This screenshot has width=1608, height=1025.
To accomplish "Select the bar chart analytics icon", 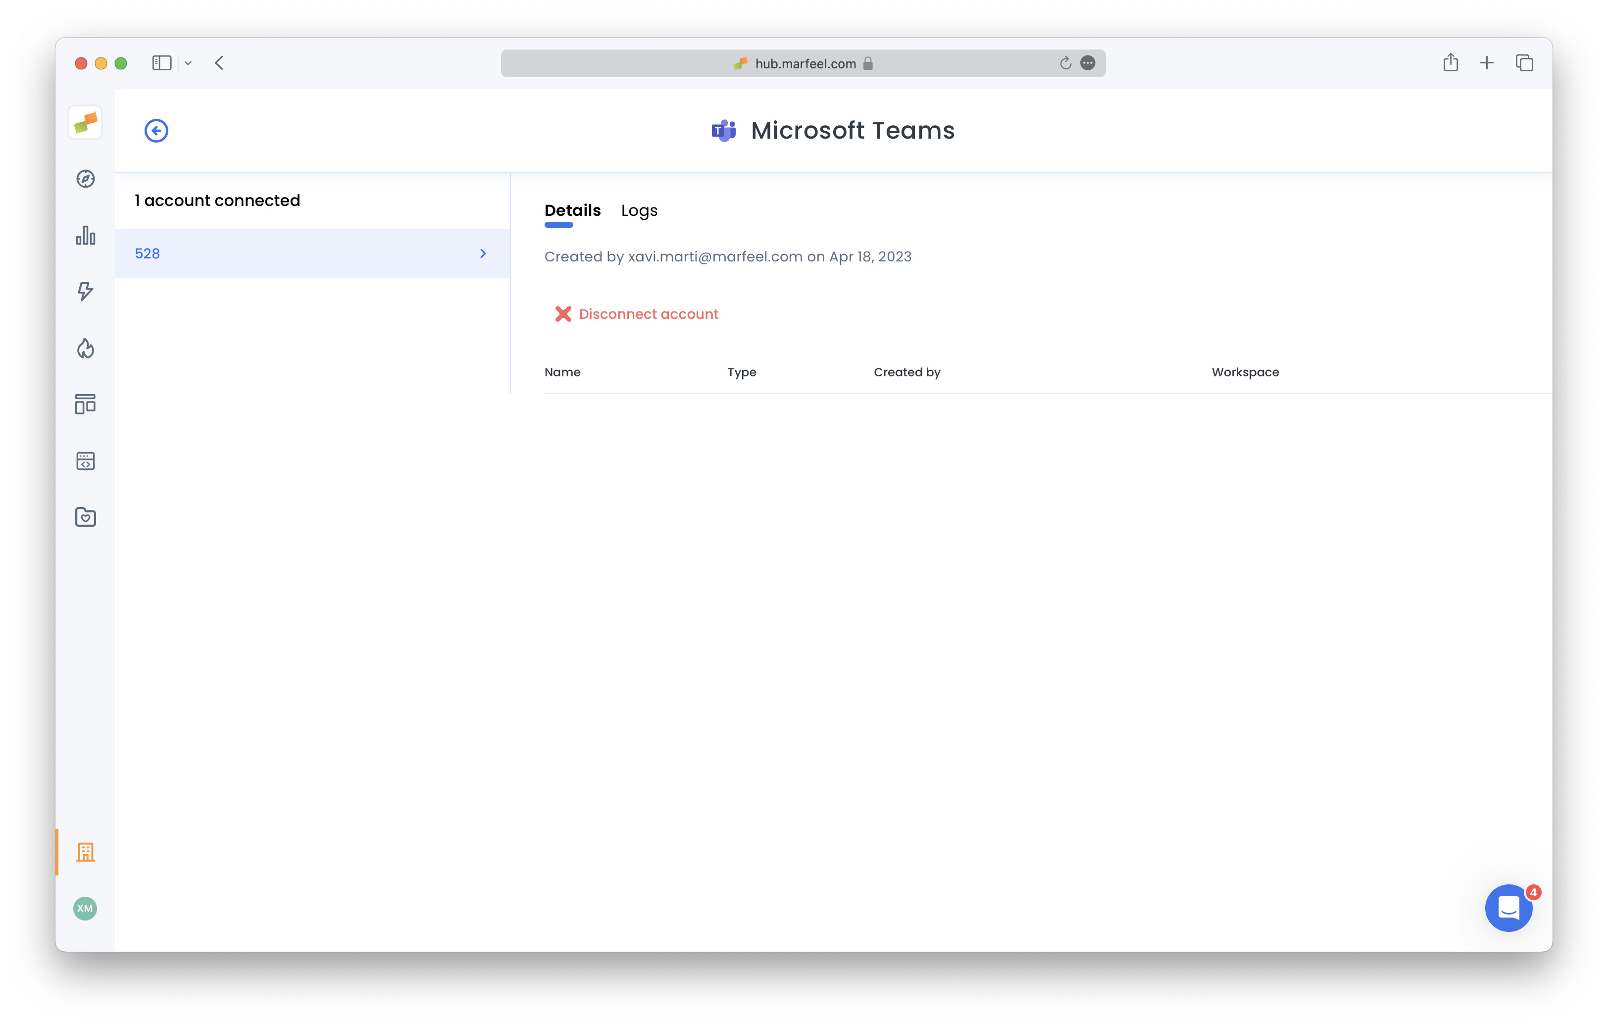I will tap(85, 236).
